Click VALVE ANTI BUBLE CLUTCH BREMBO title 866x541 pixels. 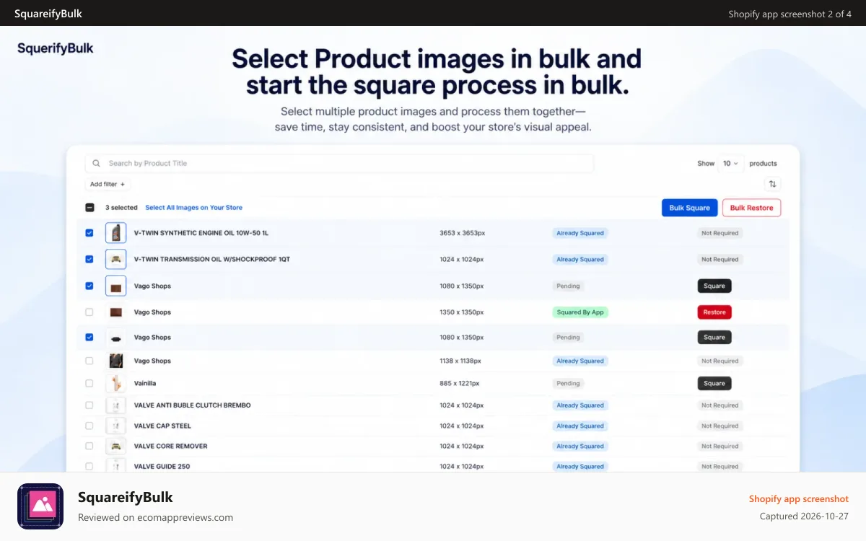(x=192, y=405)
